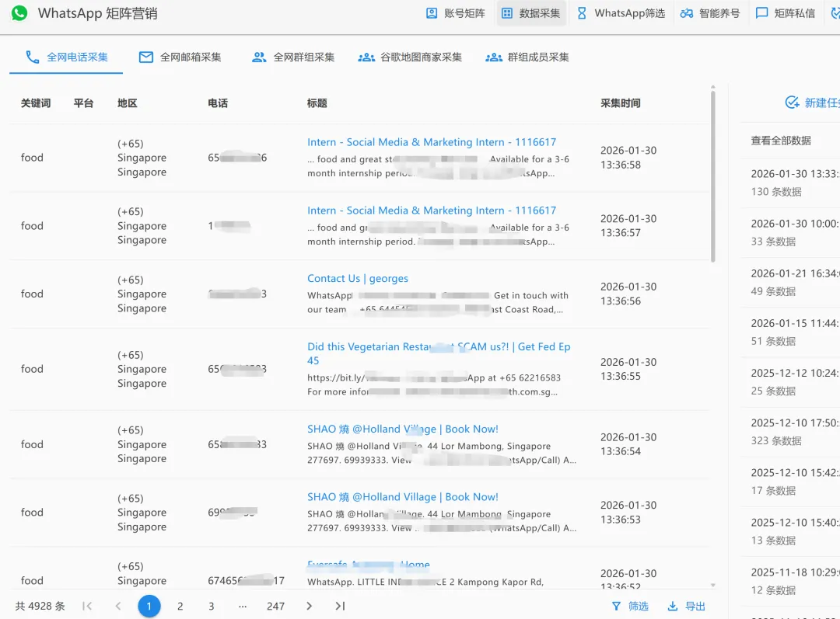The height and width of the screenshot is (619, 840).
Task: Open the Vegetarian Restaurant SCAM us link
Action: click(439, 353)
